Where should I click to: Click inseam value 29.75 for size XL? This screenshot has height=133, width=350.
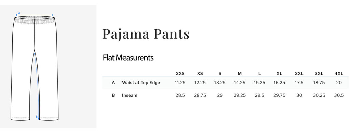(279, 95)
